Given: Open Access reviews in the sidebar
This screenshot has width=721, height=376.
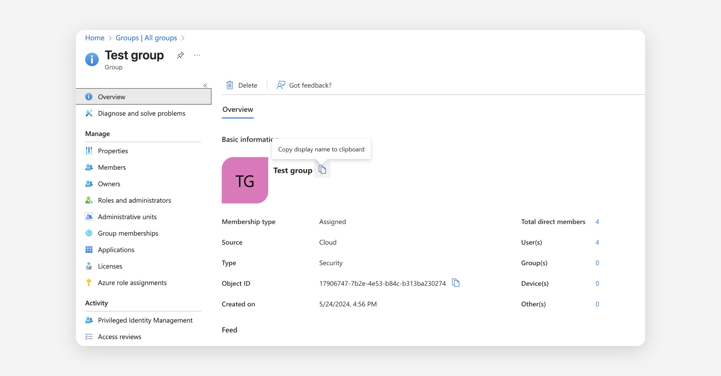Looking at the screenshot, I should [x=120, y=337].
